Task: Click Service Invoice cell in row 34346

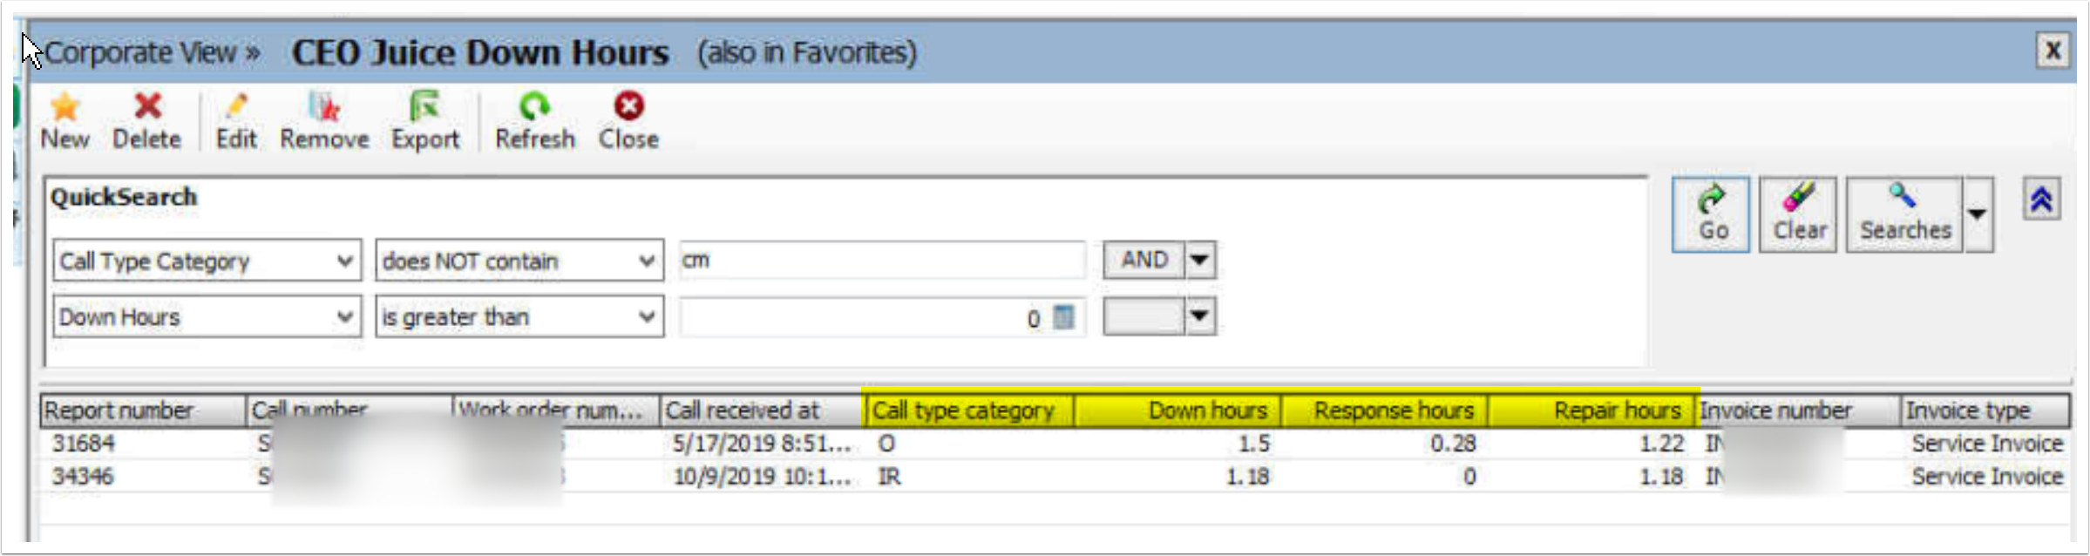Action: pos(1987,477)
